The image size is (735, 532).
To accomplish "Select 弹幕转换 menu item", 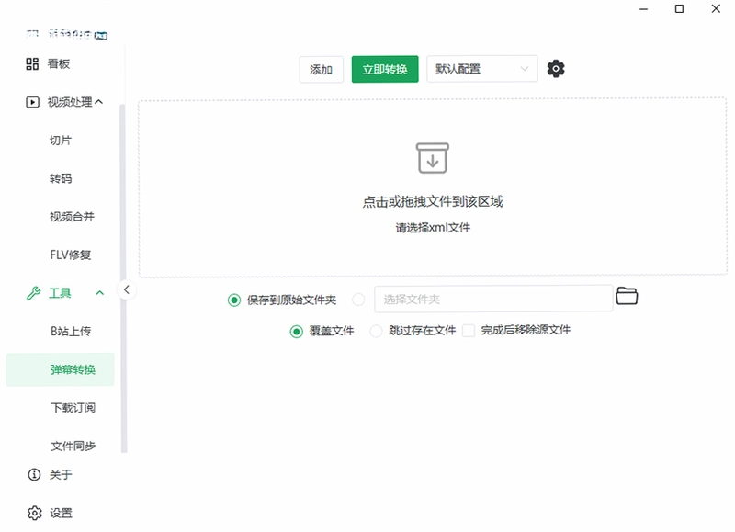I will 61,369.
